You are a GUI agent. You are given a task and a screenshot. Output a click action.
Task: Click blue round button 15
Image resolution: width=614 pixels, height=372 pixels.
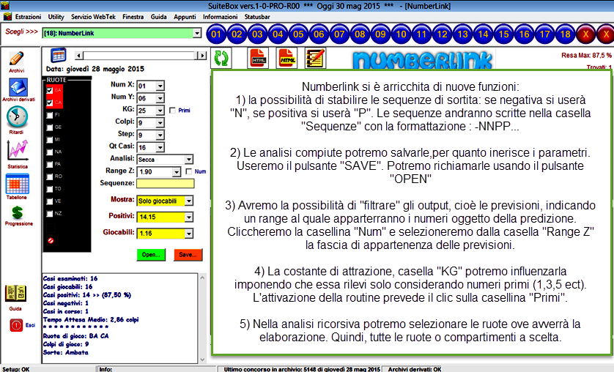coord(503,34)
